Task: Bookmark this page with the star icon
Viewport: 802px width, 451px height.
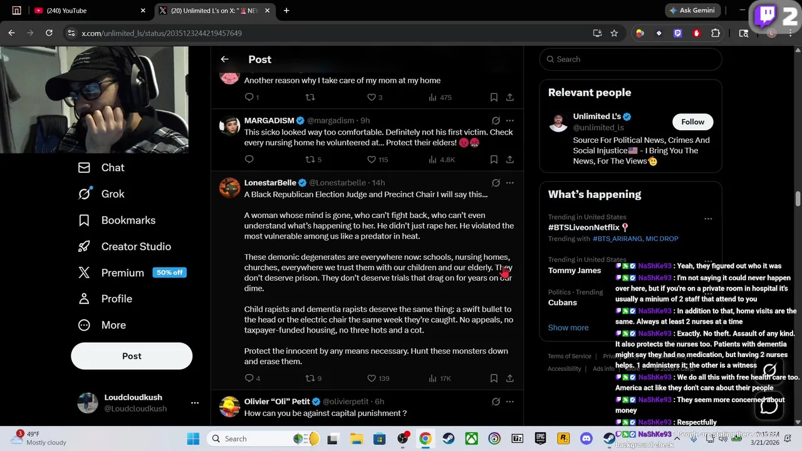Action: [614, 33]
